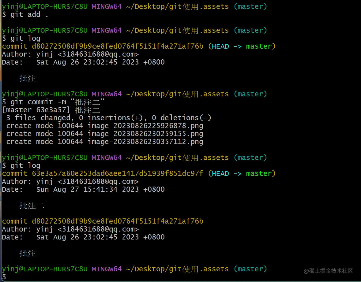The height and width of the screenshot is (282, 361).
Task: Select the d80272508 commit hash tagged HEAD -> master
Action: coord(117,46)
